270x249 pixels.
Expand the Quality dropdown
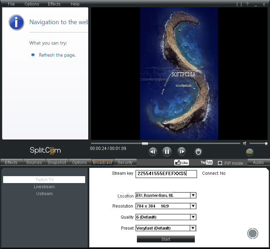pyautogui.click(x=193, y=217)
